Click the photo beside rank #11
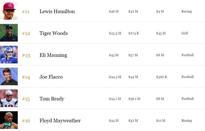This screenshot has height=131, width=205. [x=9, y=11]
